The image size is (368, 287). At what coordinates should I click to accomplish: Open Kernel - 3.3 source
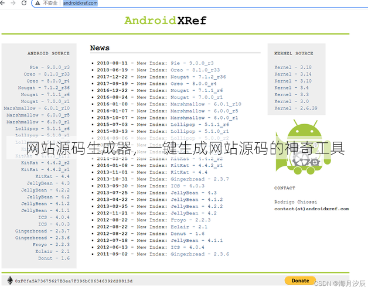point(291,94)
